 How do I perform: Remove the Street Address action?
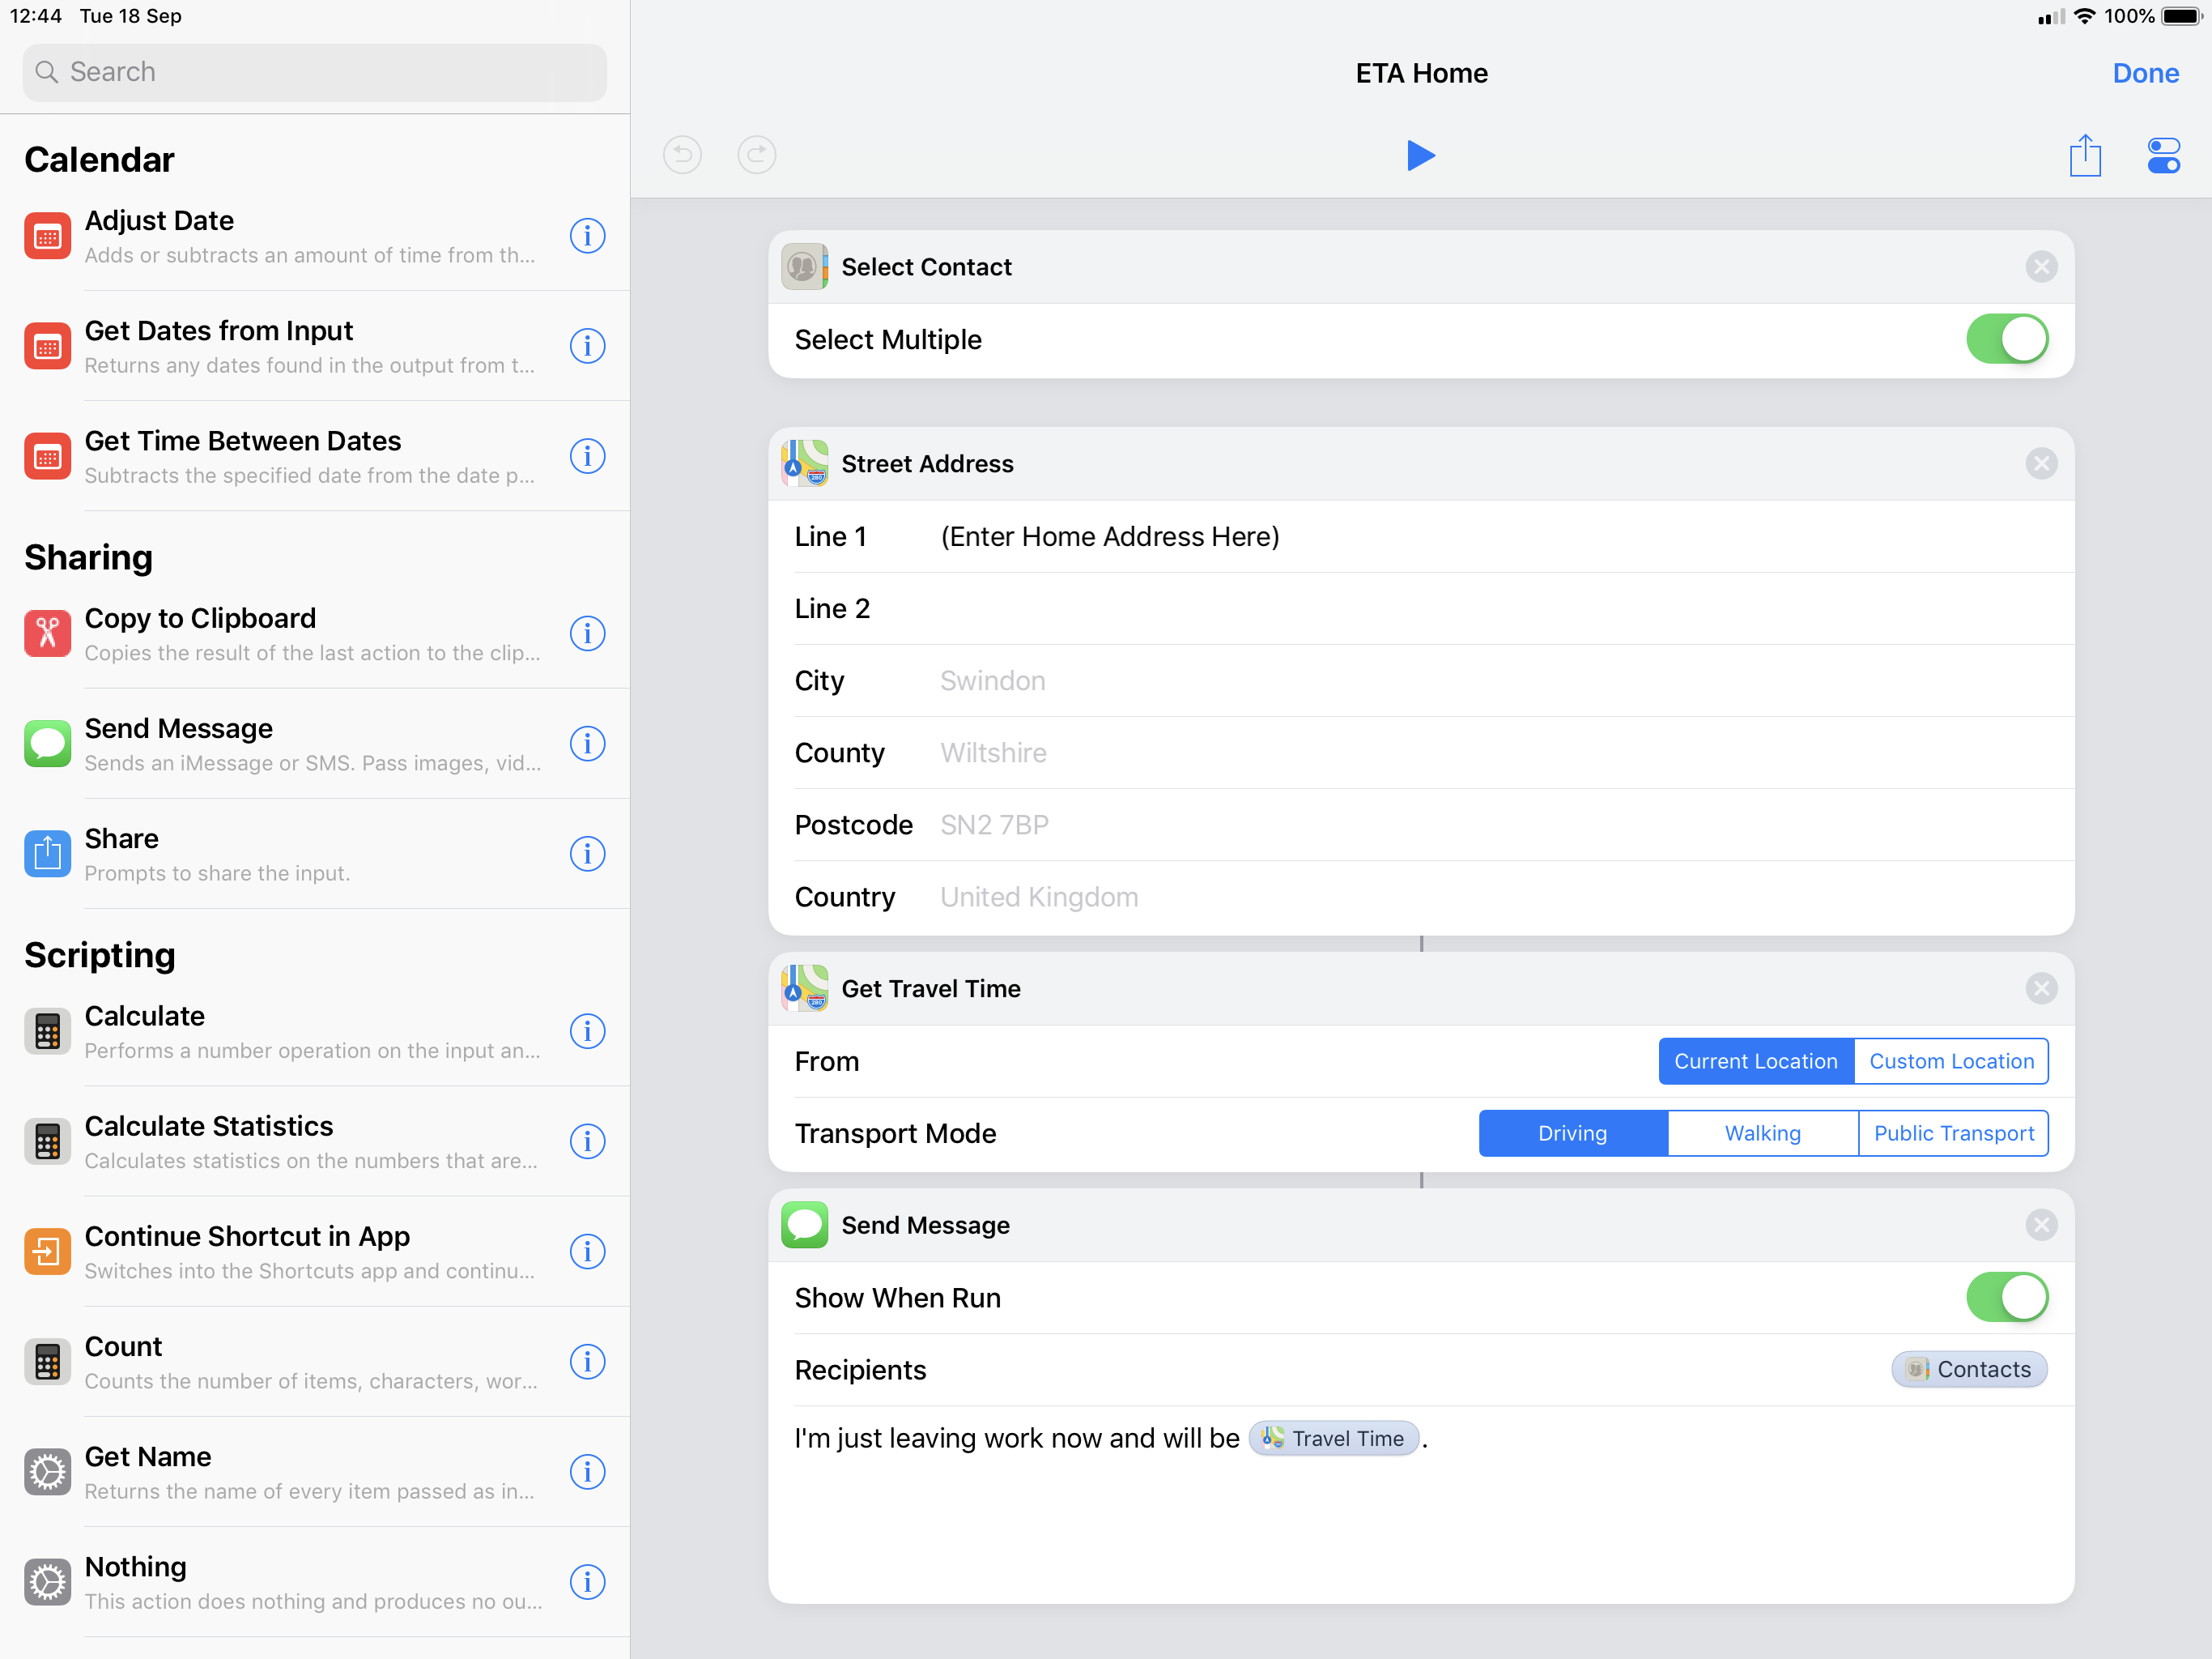(x=2041, y=464)
